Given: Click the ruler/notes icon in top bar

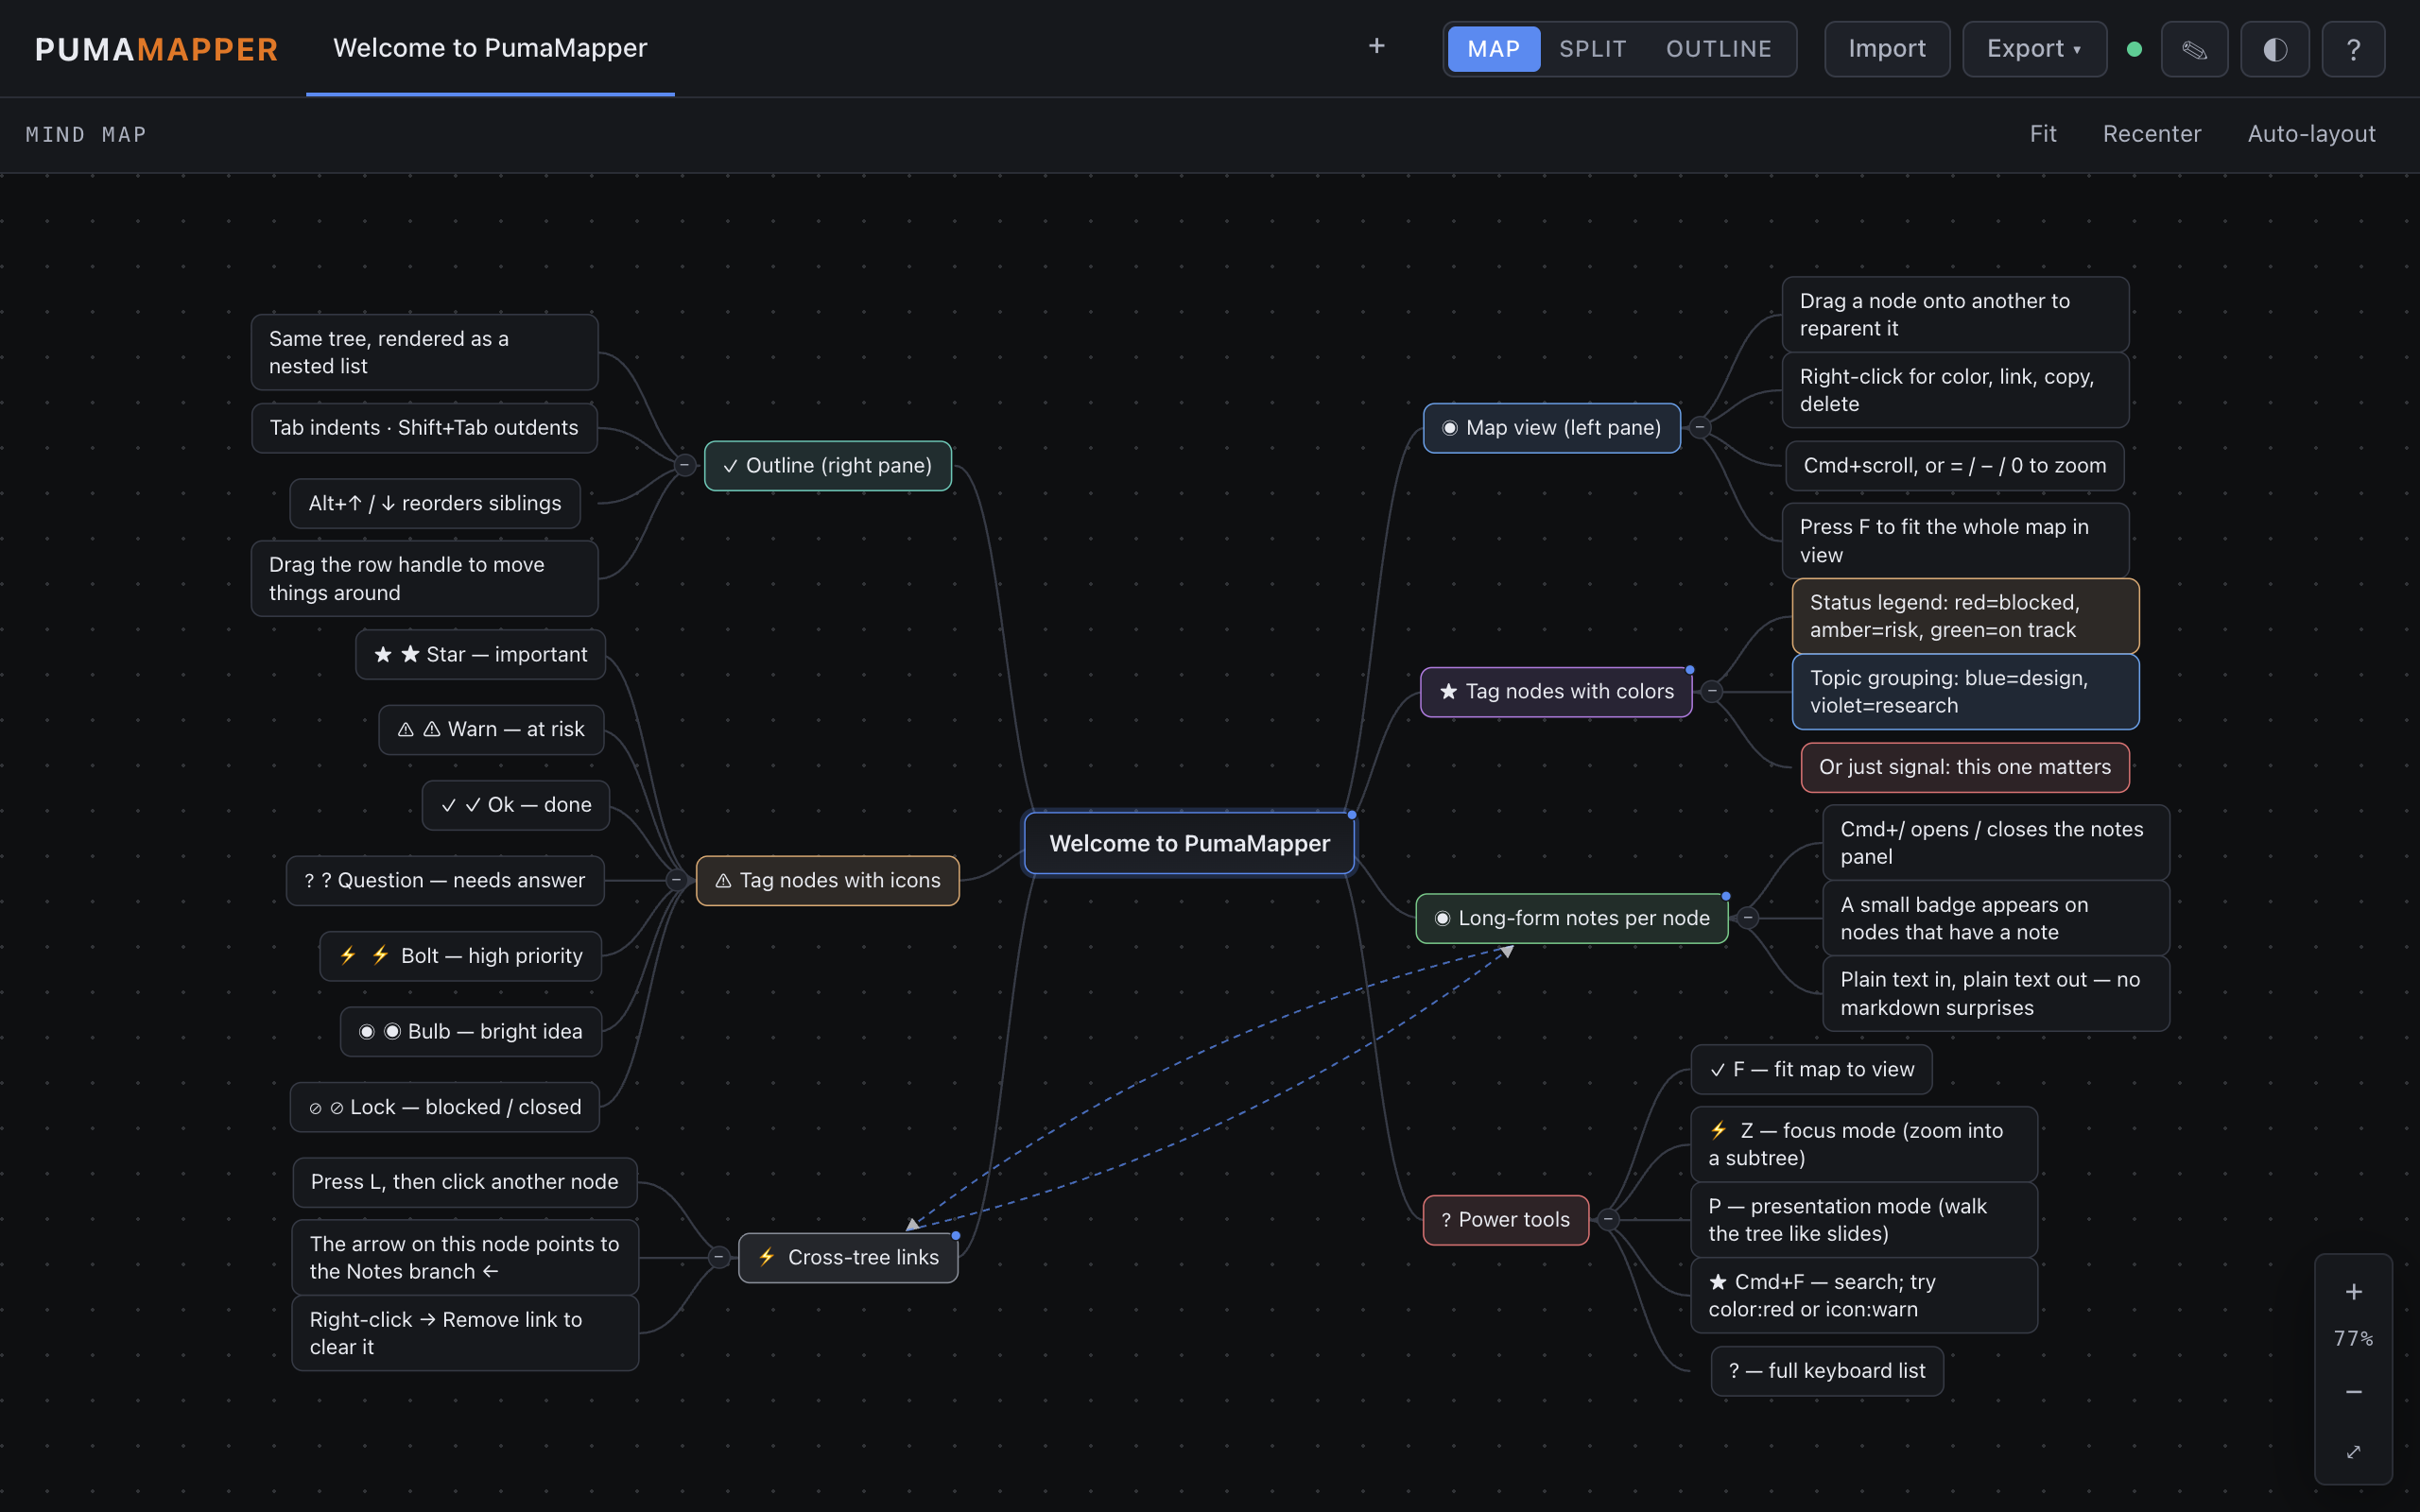Looking at the screenshot, I should (x=2194, y=49).
